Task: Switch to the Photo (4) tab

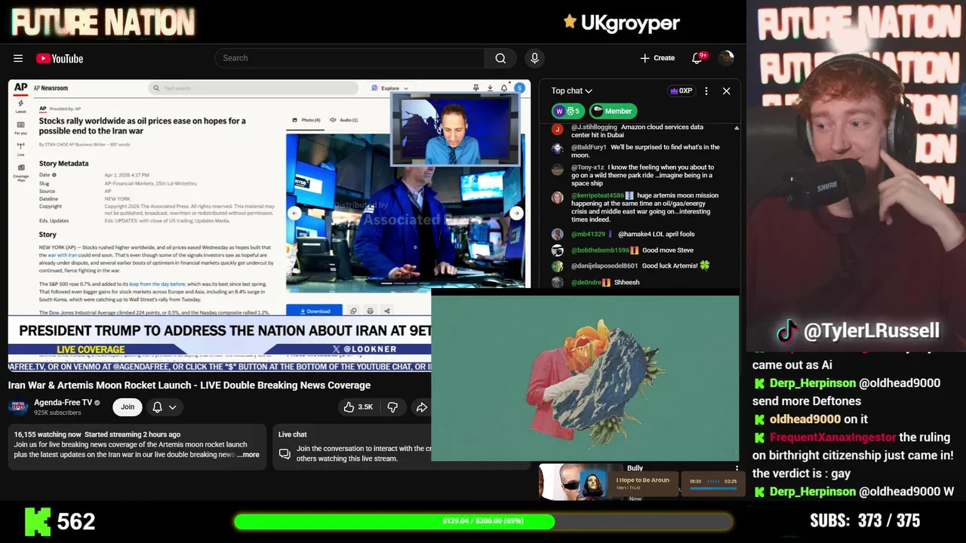Action: [x=306, y=120]
